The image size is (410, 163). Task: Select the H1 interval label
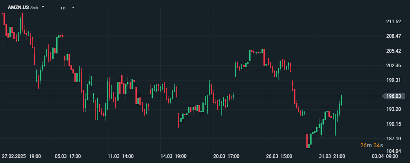pyautogui.click(x=63, y=8)
